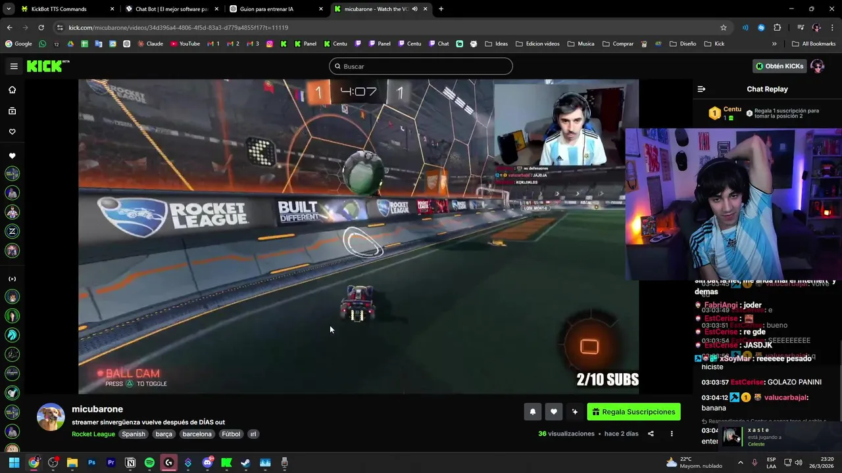Open micubarone channel avatar
Screen dimensions: 842x473
coord(51,417)
